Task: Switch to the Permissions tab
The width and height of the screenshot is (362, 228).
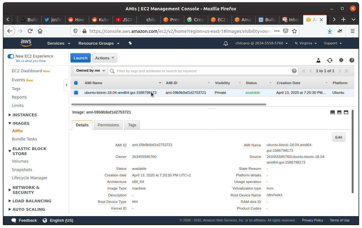Action: click(108, 125)
